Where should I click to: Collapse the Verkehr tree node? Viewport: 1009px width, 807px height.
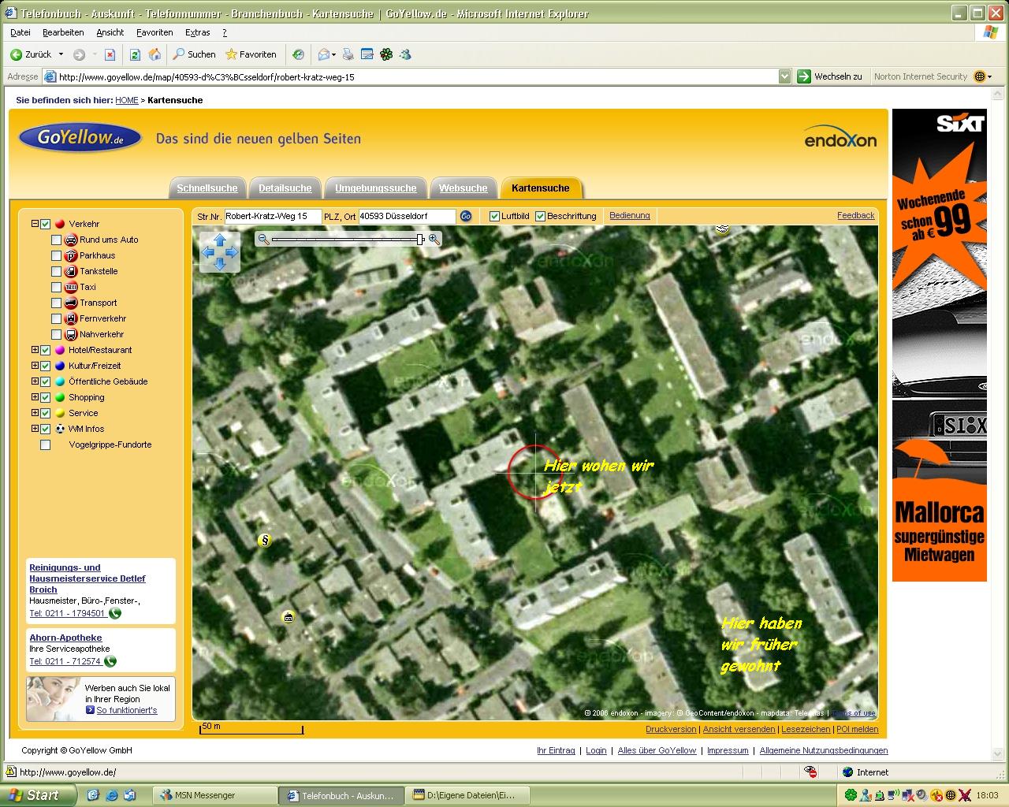pos(35,224)
